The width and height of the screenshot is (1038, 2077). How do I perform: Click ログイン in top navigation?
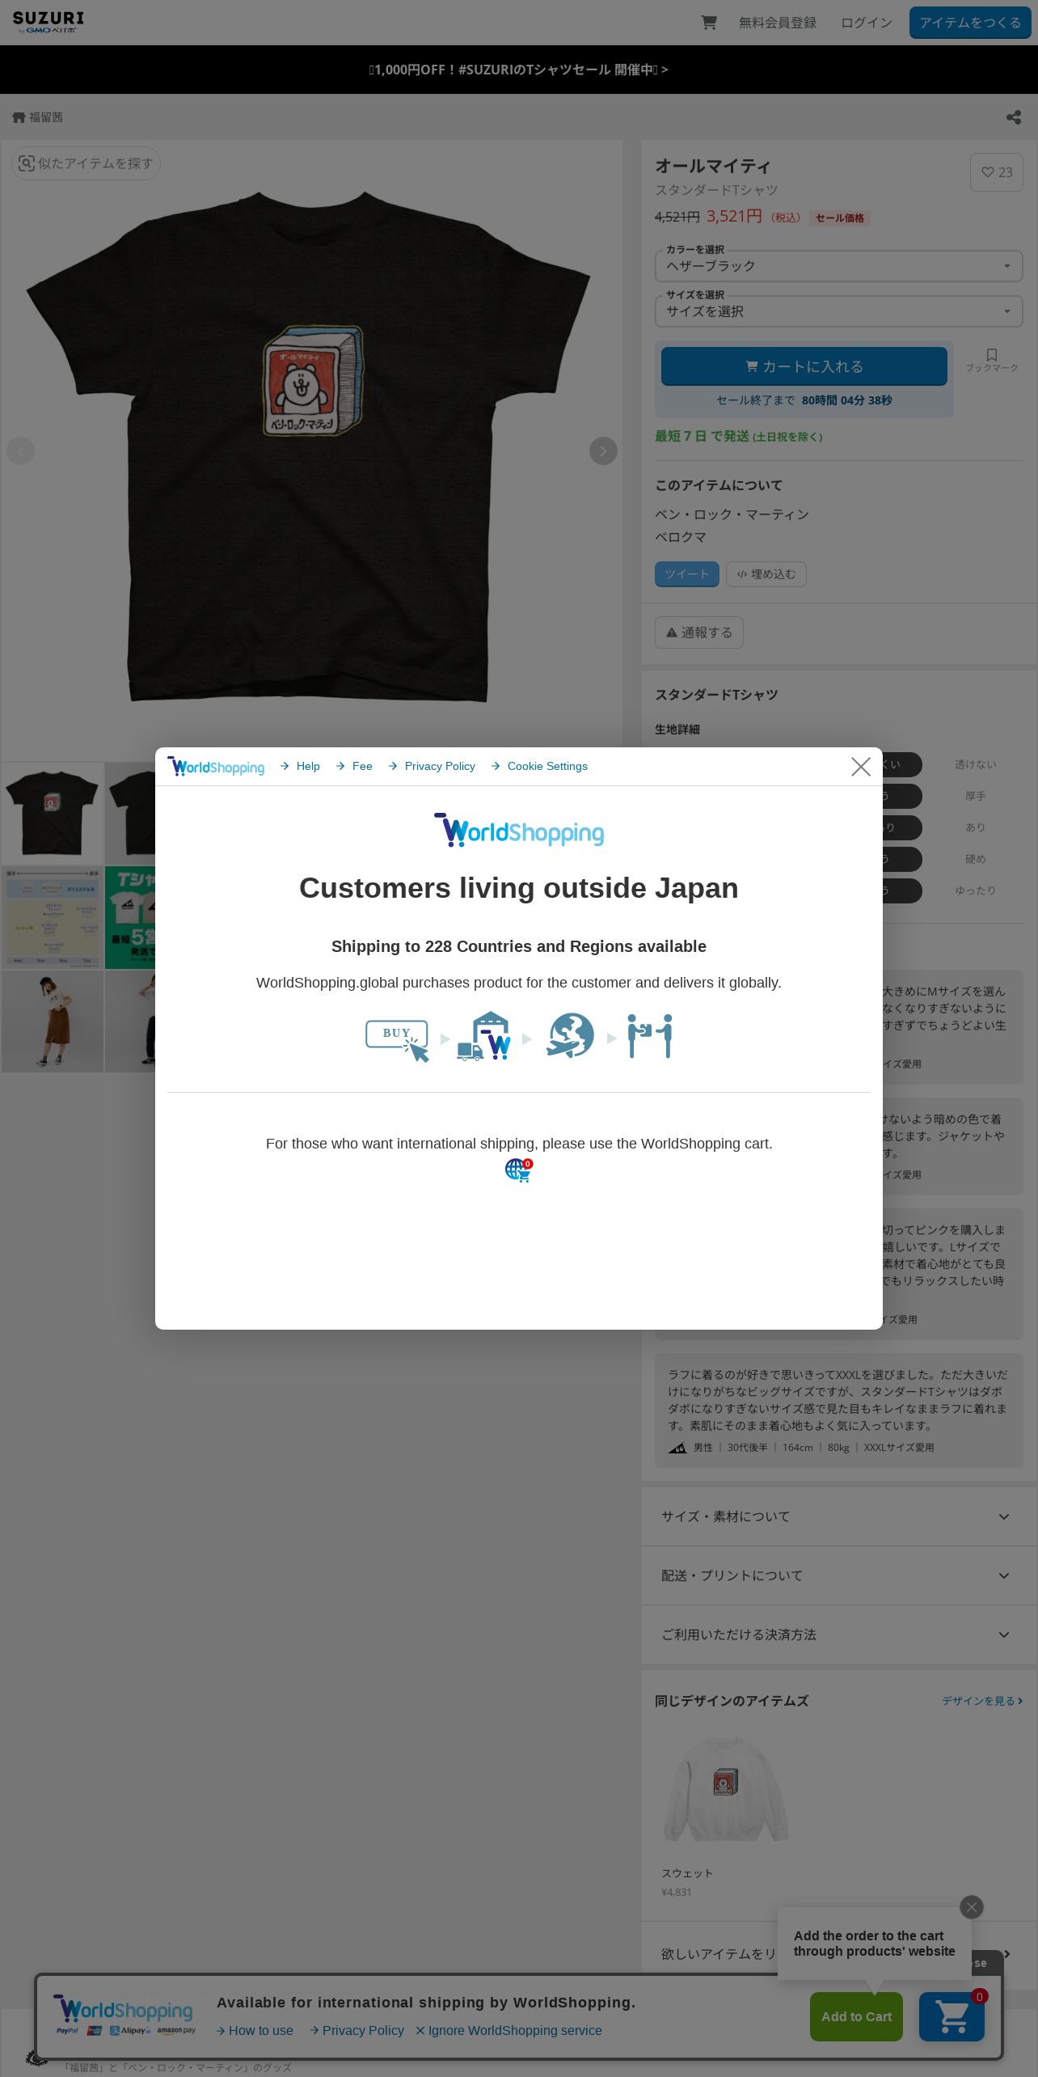[866, 23]
